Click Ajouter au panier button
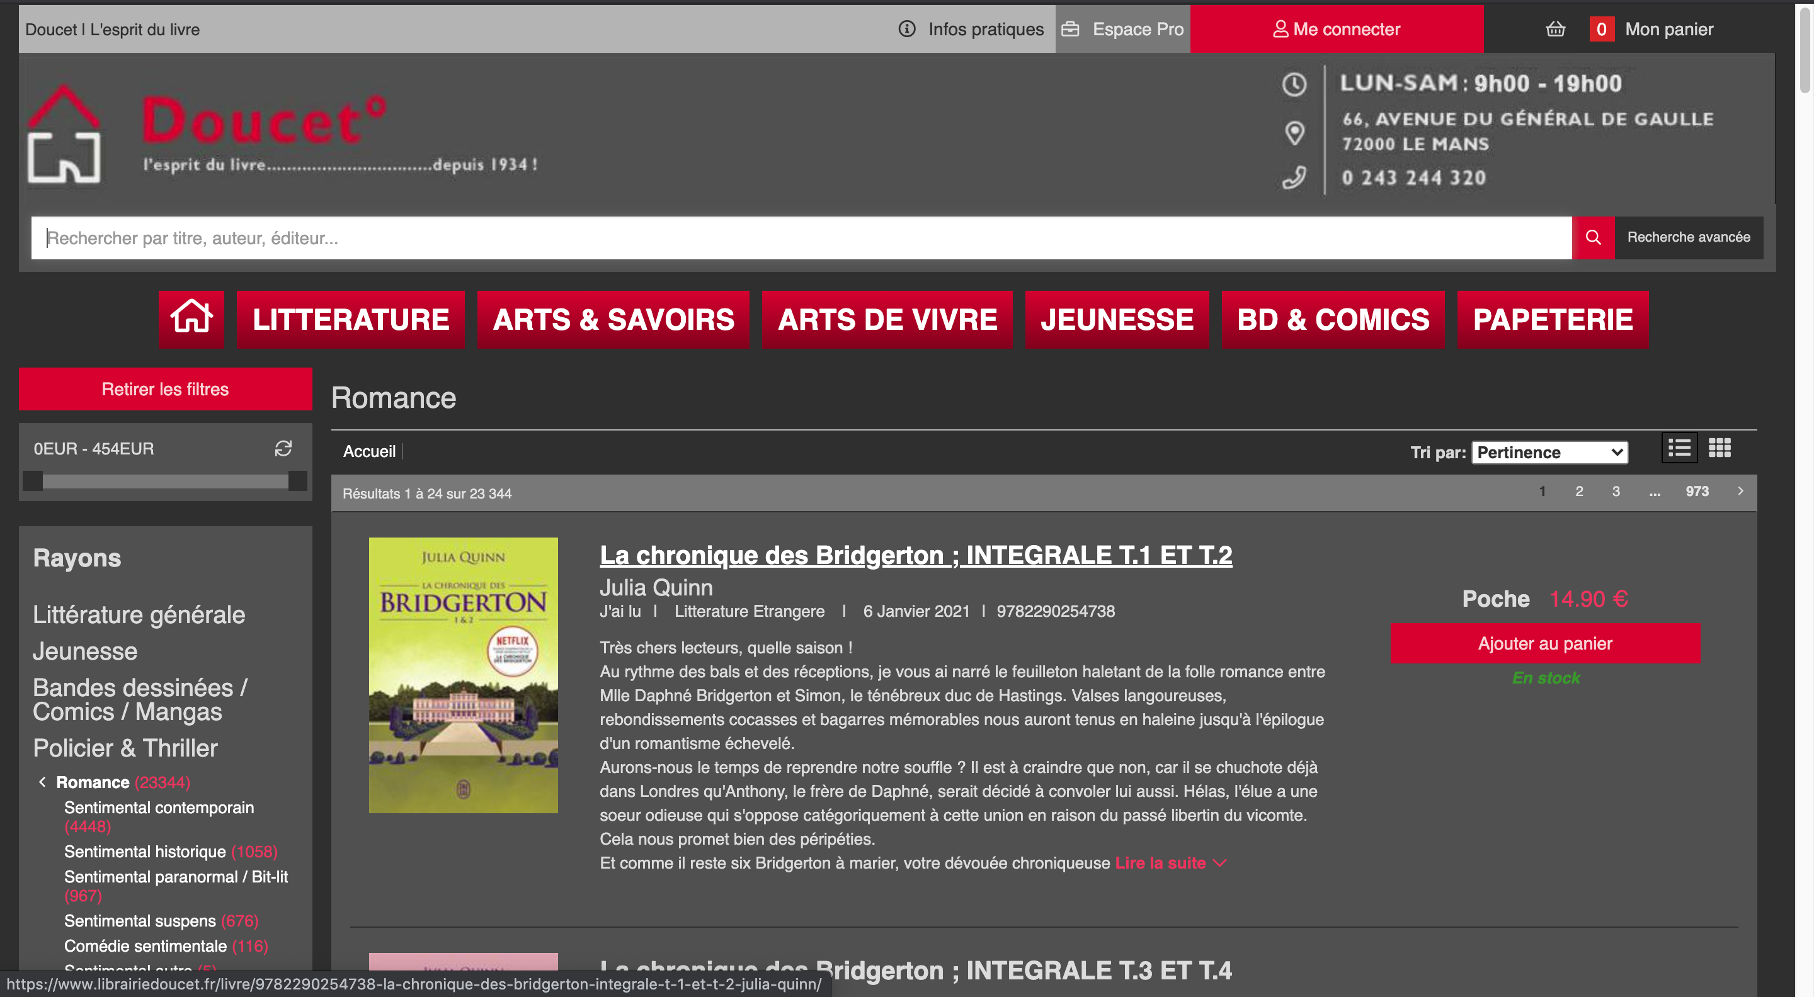The width and height of the screenshot is (1814, 997). coord(1545,643)
